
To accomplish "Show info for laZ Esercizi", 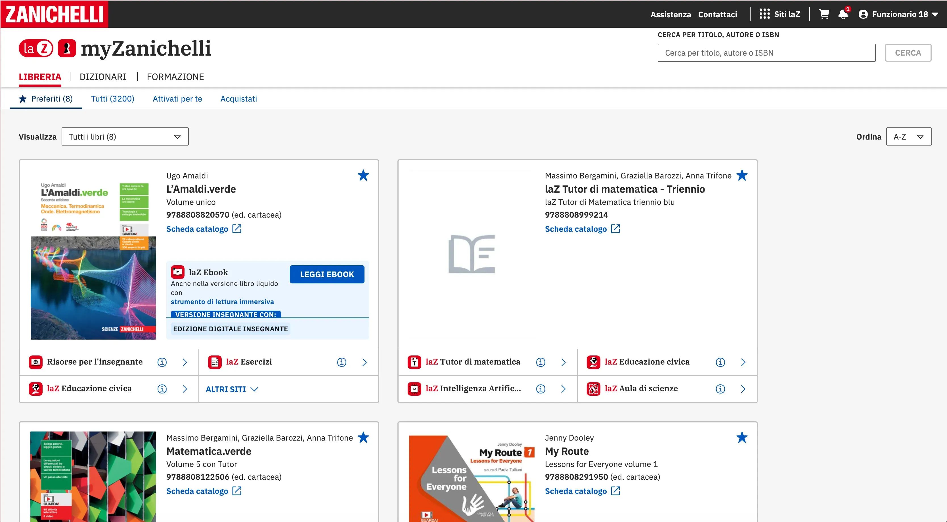I will pyautogui.click(x=341, y=362).
